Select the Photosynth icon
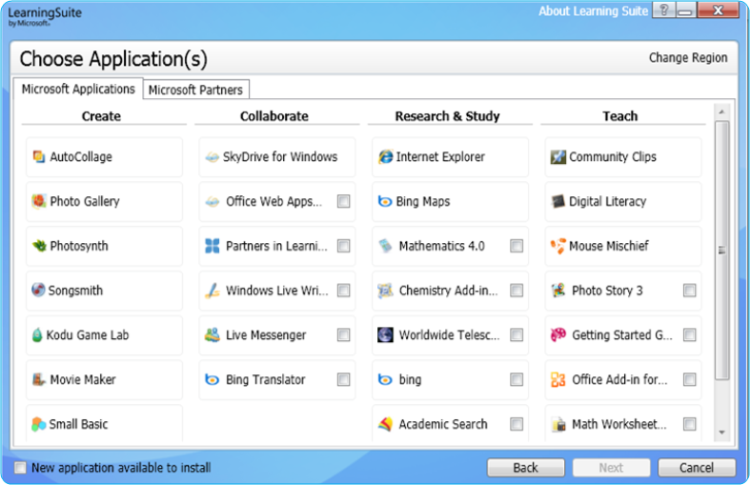The image size is (750, 485). (39, 246)
